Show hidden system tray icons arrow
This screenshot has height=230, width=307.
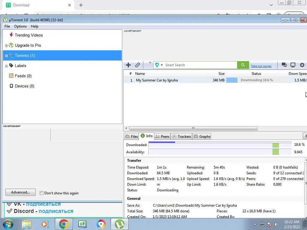(255, 224)
